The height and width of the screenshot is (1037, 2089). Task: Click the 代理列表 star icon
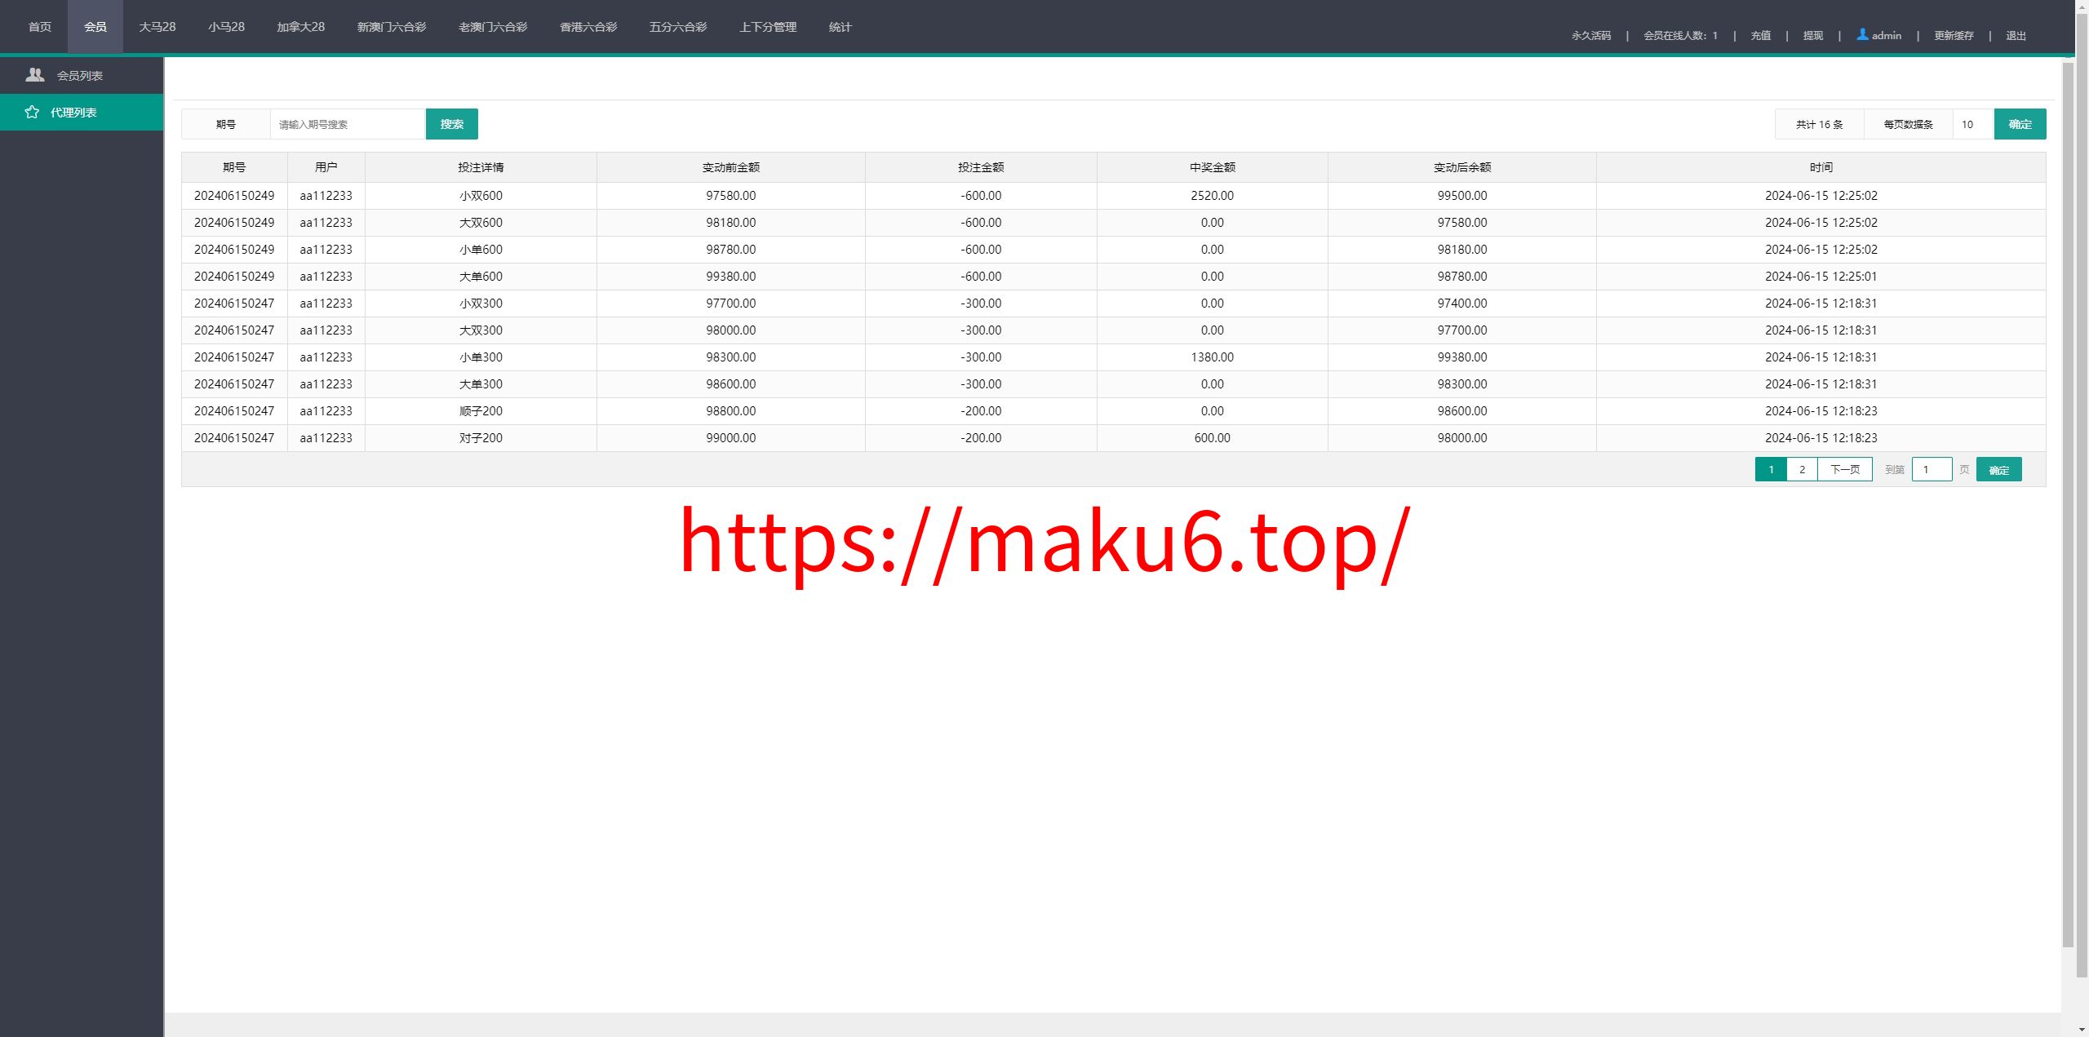click(x=32, y=112)
